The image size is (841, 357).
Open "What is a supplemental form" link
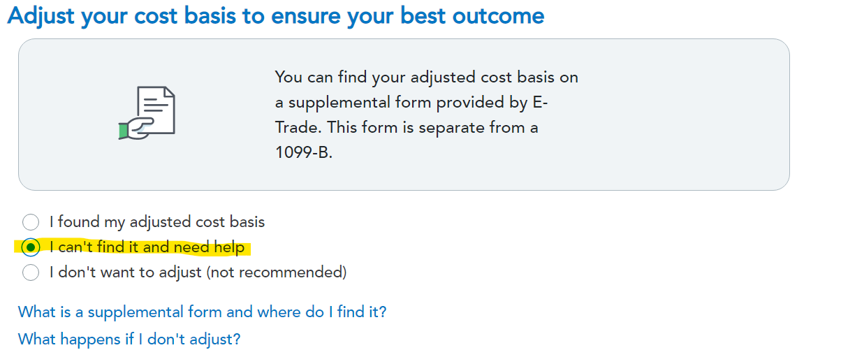pos(202,312)
